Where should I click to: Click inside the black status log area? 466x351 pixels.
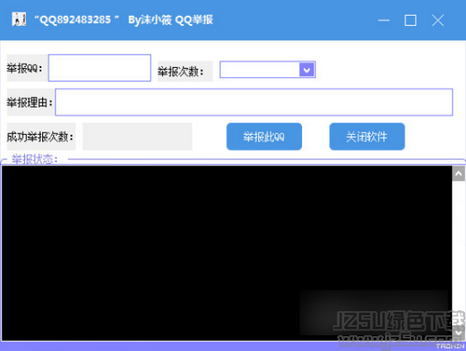(226, 253)
